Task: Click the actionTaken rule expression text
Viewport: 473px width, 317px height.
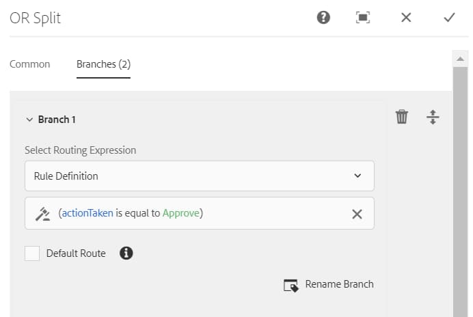Action: coord(131,213)
